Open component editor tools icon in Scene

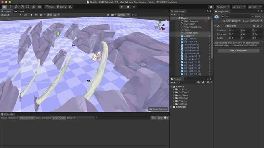coord(108,15)
